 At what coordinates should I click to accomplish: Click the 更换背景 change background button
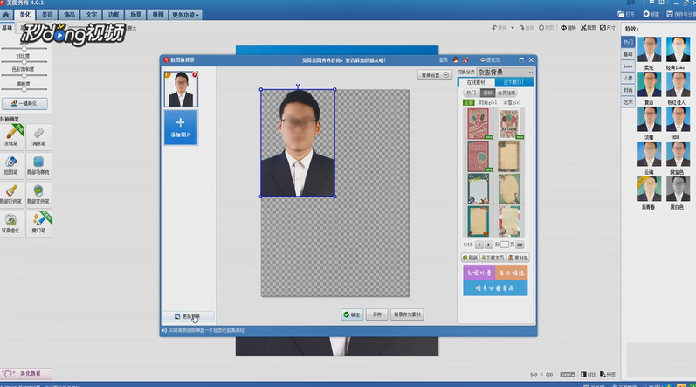point(188,316)
